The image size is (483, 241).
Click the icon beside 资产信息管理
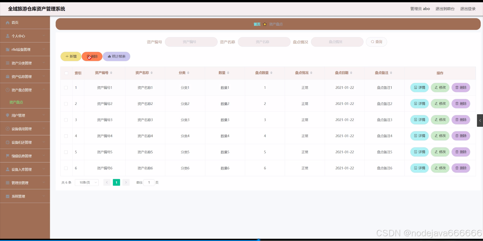[x=8, y=77]
